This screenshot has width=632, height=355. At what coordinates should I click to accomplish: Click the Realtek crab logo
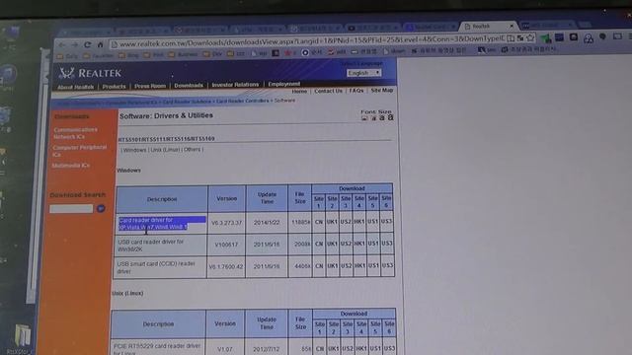pos(66,73)
